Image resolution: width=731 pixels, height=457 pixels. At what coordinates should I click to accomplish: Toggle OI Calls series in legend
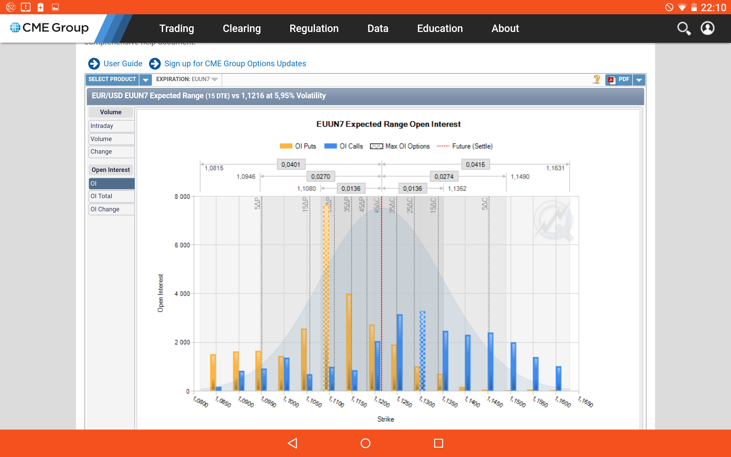click(x=344, y=146)
